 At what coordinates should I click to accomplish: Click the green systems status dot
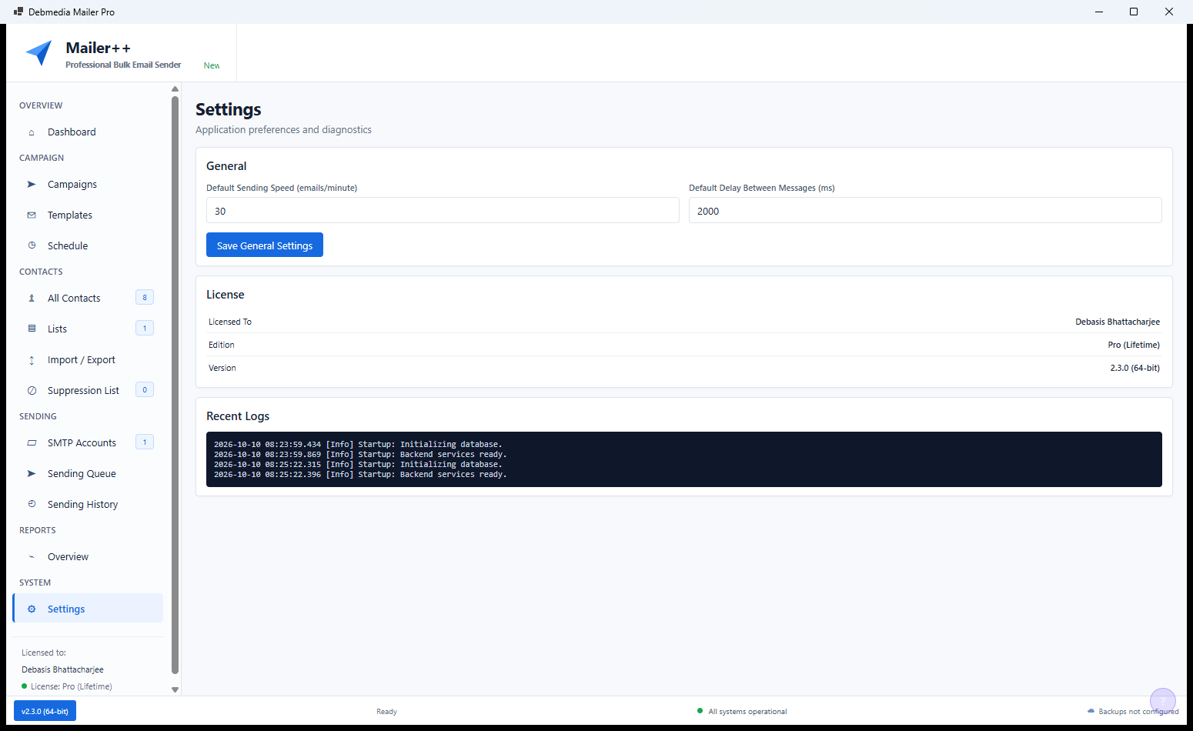pyautogui.click(x=700, y=711)
